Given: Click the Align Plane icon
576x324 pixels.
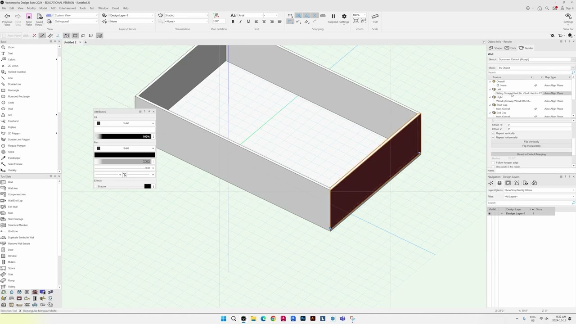Looking at the screenshot, I should (29, 17).
